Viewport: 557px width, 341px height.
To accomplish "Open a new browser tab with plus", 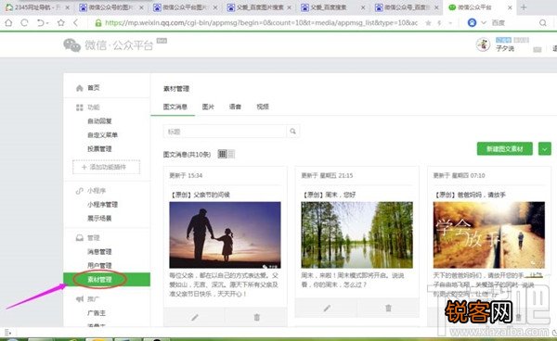I will [524, 7].
